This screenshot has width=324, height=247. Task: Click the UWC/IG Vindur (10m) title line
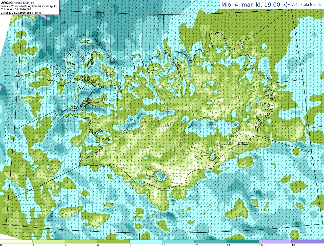pyautogui.click(x=17, y=3)
